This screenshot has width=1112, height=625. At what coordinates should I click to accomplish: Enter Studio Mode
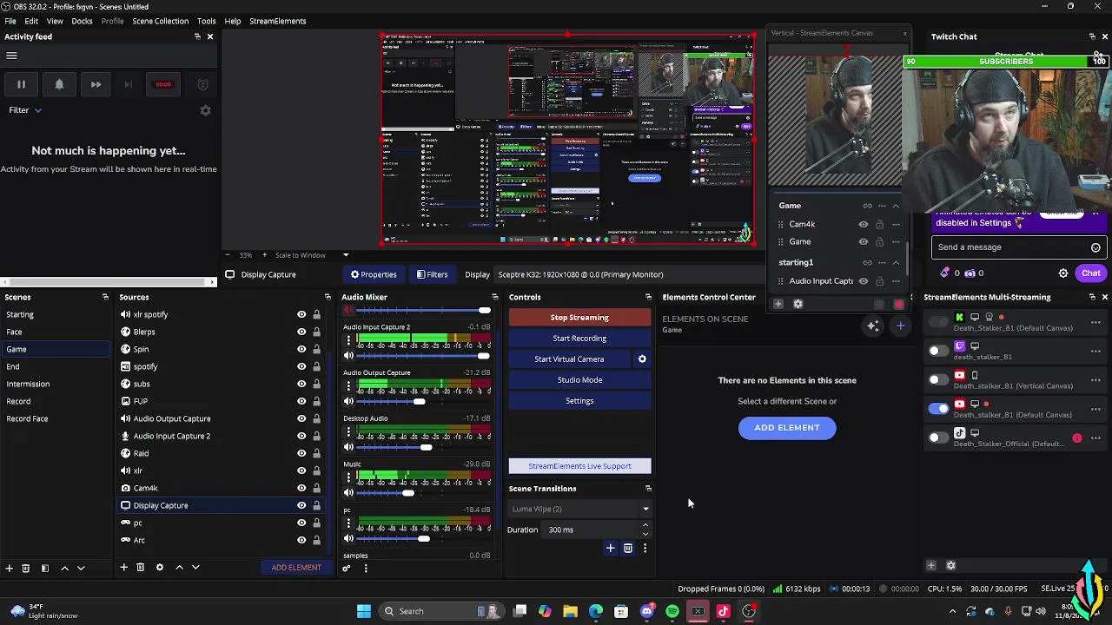click(579, 380)
